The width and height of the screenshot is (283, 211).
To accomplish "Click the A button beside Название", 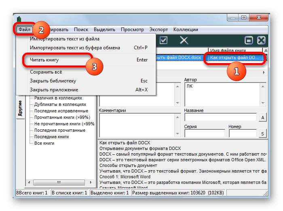I will 263,118.
